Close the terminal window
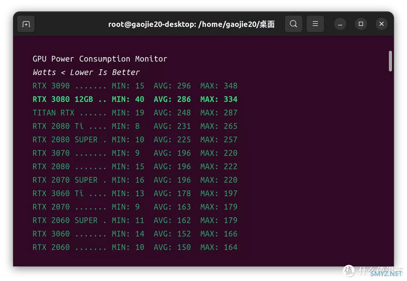Viewport: 407px width, 281px height. [381, 24]
